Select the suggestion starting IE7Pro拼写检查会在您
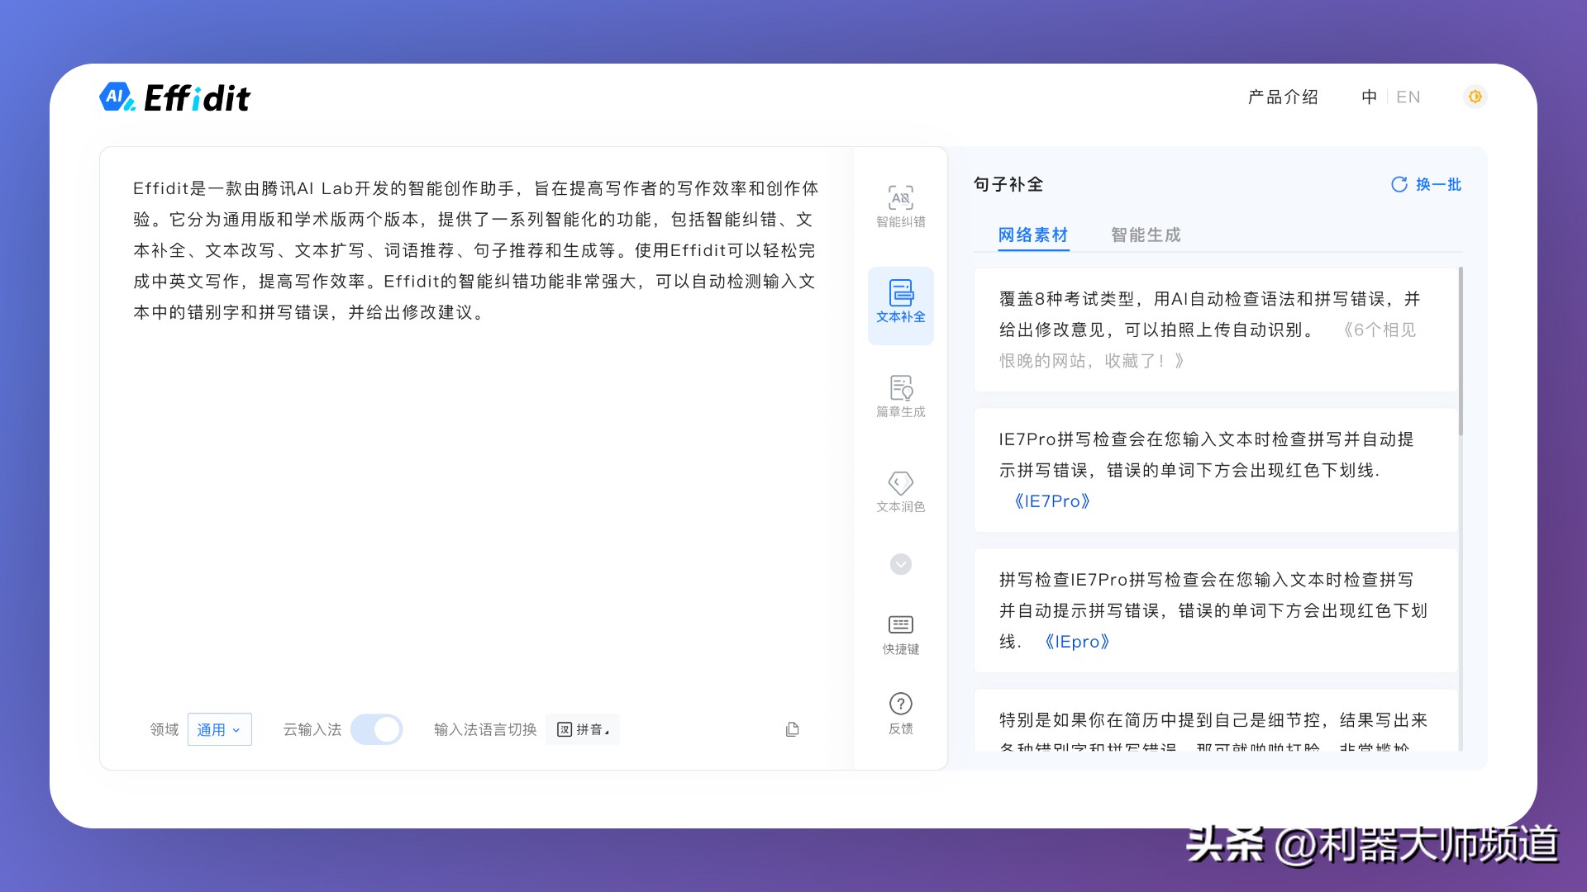The image size is (1587, 892). coord(1216,470)
